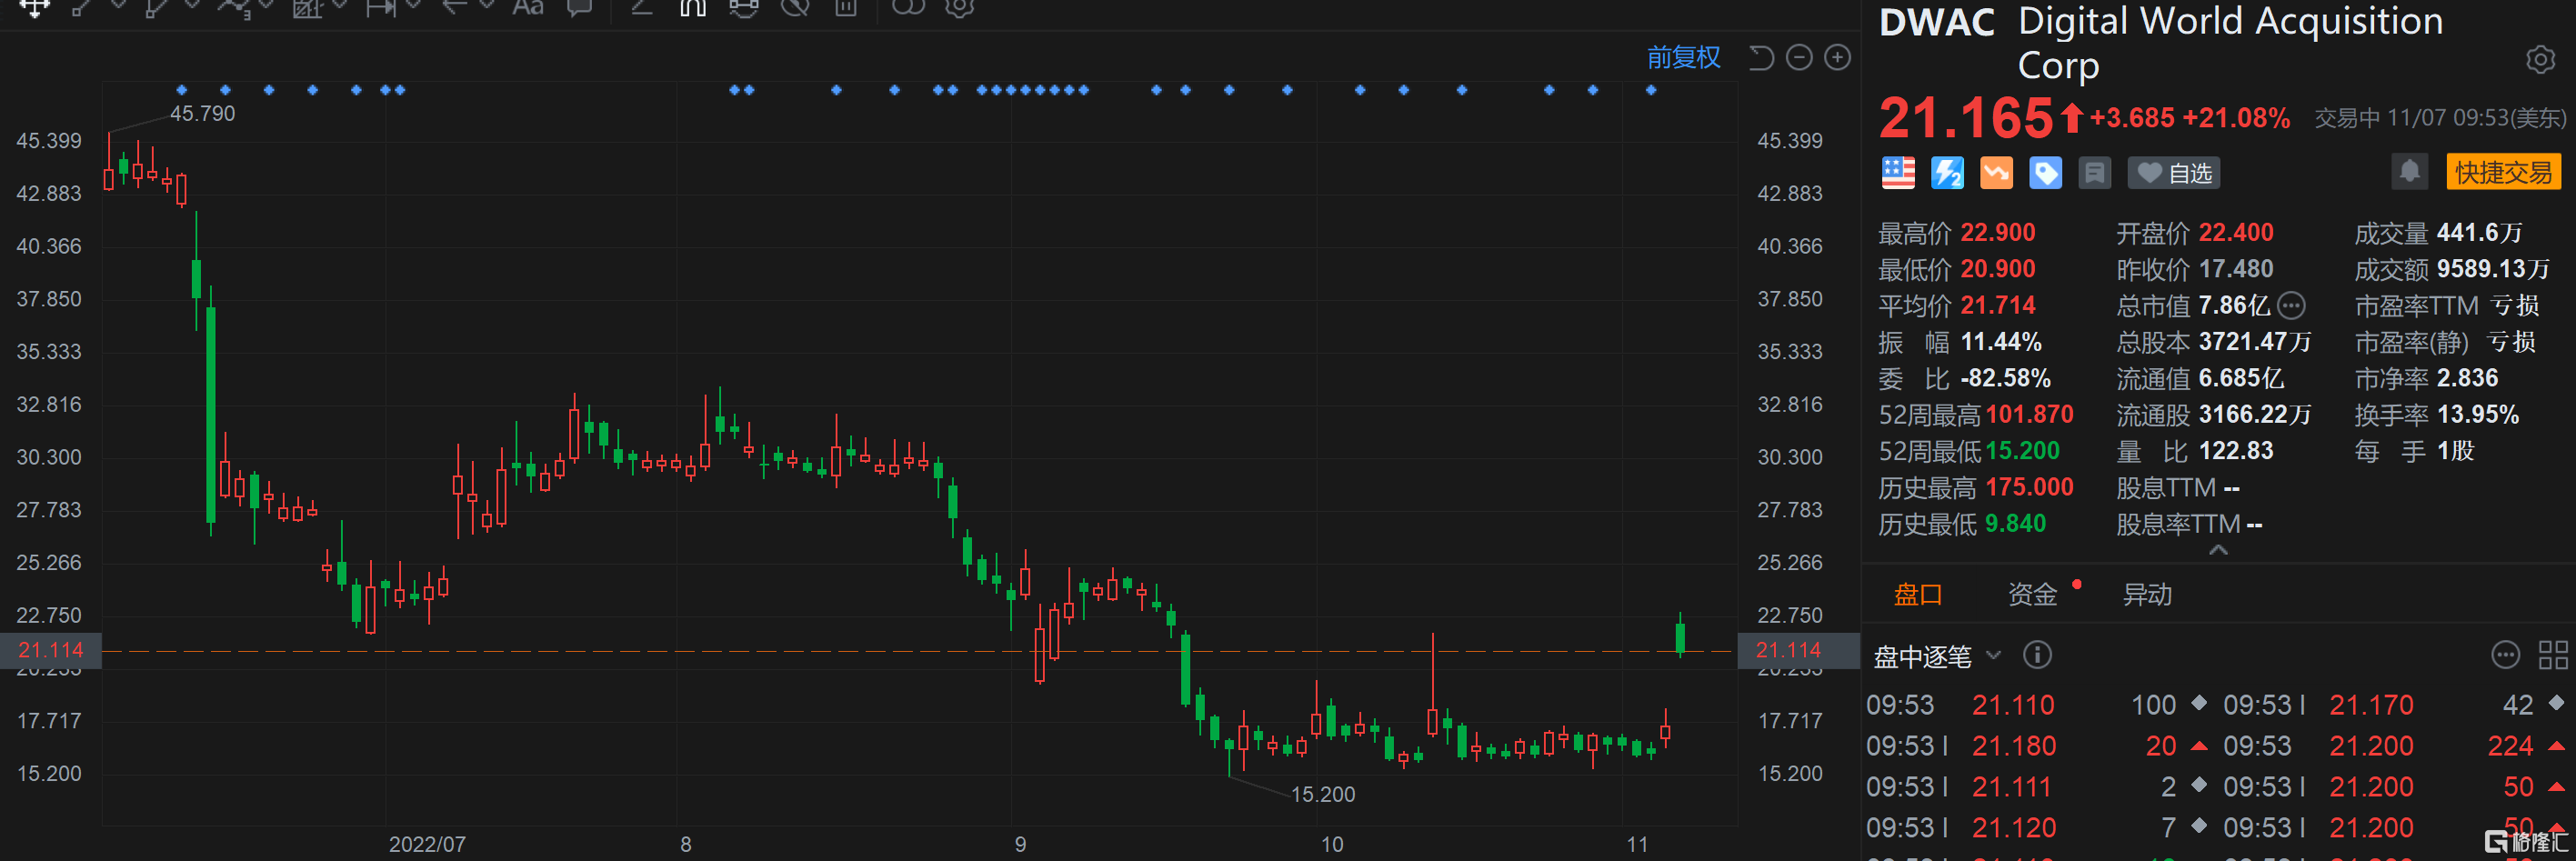Switch to the 盘口 tab
2576x861 pixels.
coord(1917,595)
